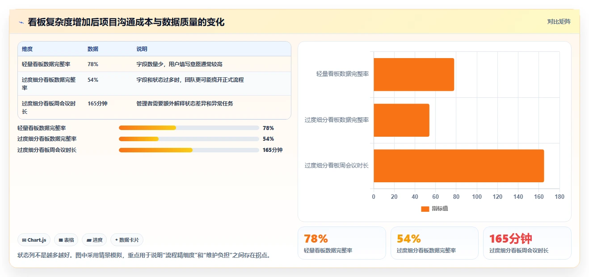
Task: Click the 165分钟 table cell
Action: tap(97, 104)
